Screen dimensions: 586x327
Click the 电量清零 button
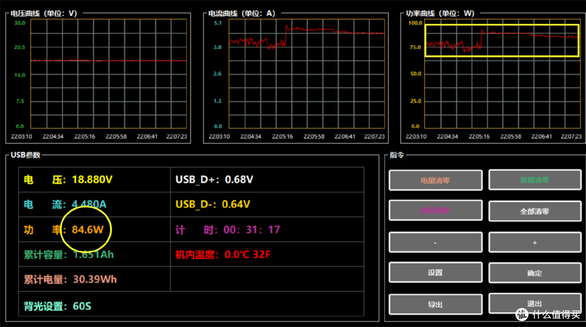click(x=435, y=180)
